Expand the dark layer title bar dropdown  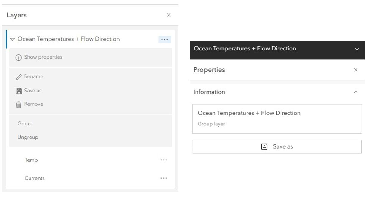coord(357,49)
